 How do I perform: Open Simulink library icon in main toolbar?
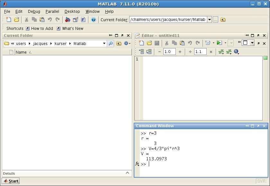point(67,20)
